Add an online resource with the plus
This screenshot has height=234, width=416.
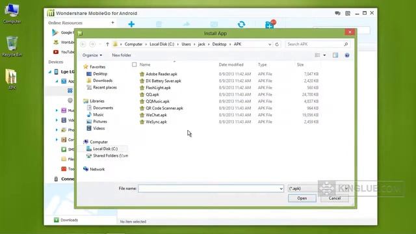[x=112, y=23]
